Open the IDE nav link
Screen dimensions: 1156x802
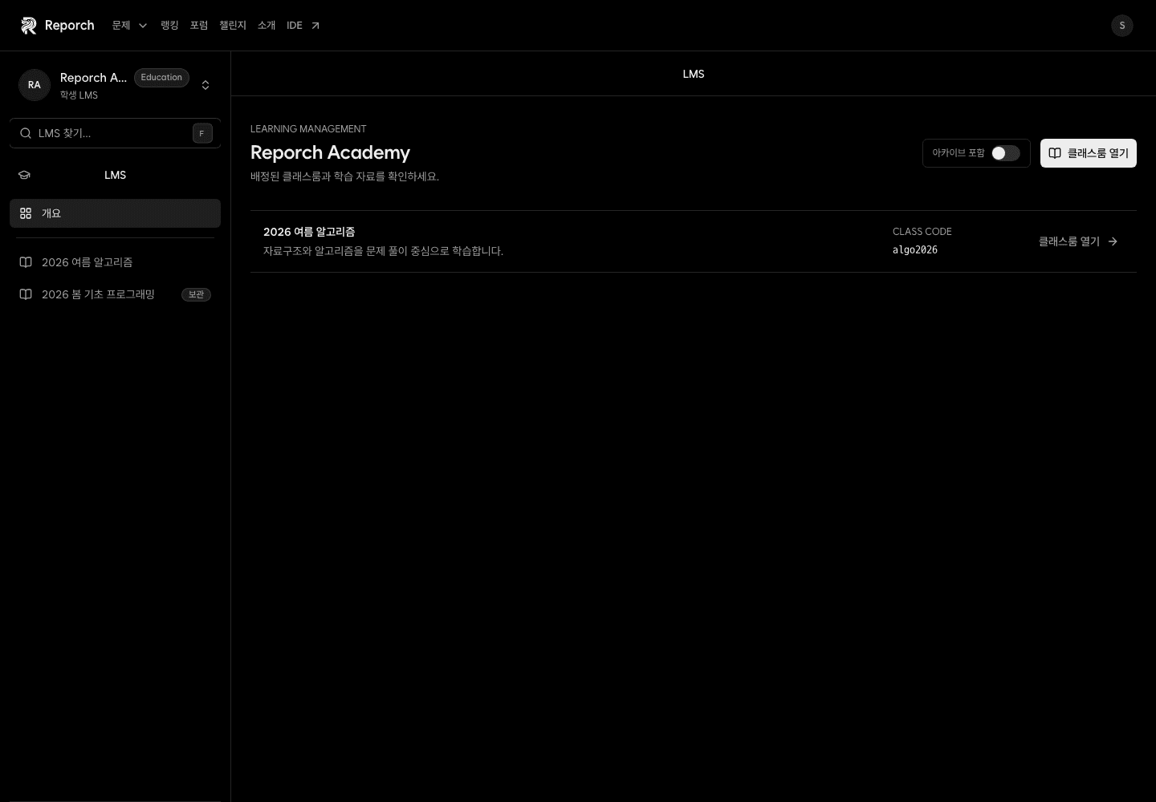[x=303, y=26]
